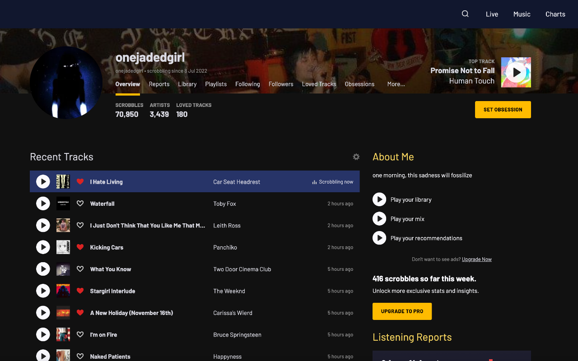Love the track Naked Patients

80,356
